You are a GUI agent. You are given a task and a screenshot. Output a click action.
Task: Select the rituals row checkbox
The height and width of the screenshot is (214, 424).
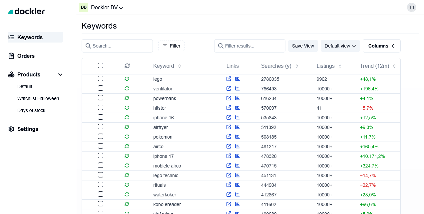101,184
